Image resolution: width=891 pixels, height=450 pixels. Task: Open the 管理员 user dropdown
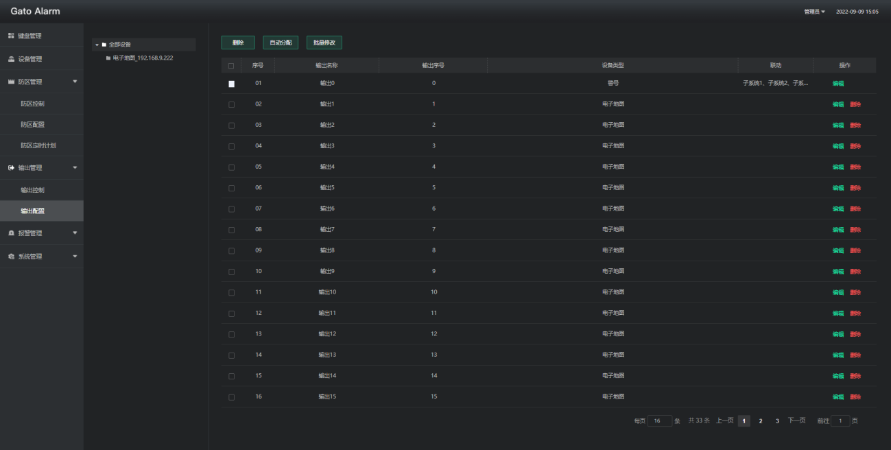[x=815, y=12]
